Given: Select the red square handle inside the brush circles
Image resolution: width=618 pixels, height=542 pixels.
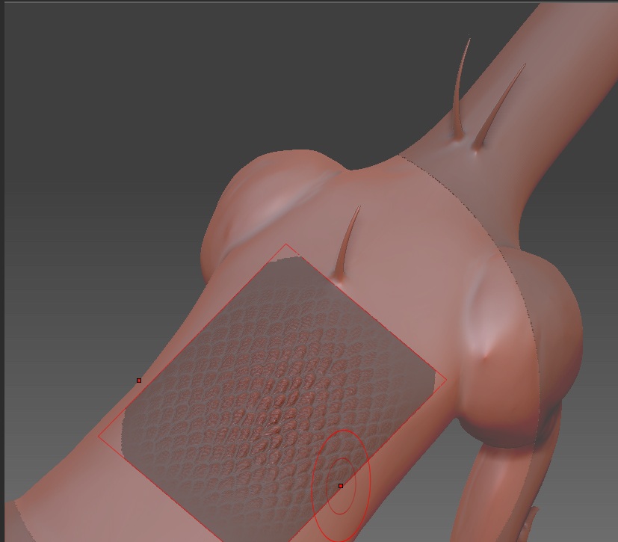Looking at the screenshot, I should point(341,486).
